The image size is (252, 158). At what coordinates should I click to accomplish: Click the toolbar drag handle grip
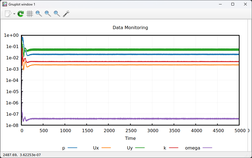tap(2, 14)
